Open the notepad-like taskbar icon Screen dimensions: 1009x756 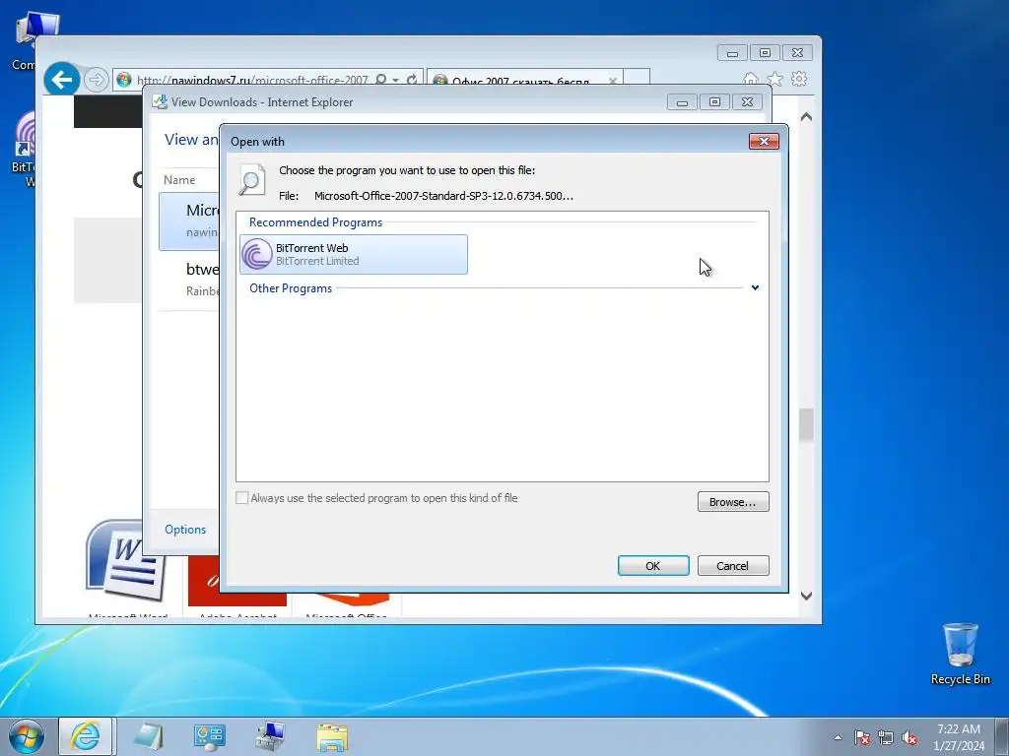point(148,737)
